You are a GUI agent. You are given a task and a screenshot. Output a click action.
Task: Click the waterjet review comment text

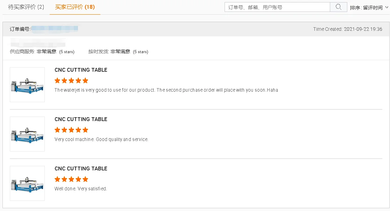[166, 90]
